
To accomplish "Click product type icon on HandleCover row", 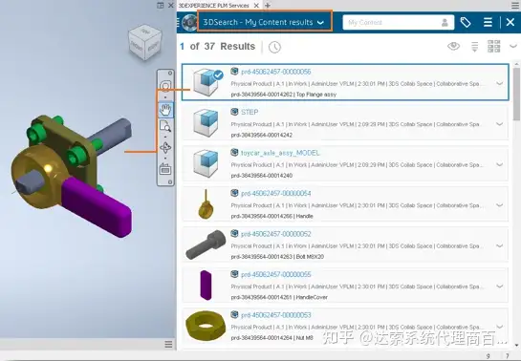I will coord(234,274).
